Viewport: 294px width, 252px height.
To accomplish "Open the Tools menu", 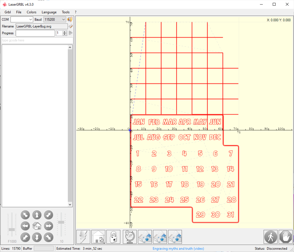I will pyautogui.click(x=66, y=12).
